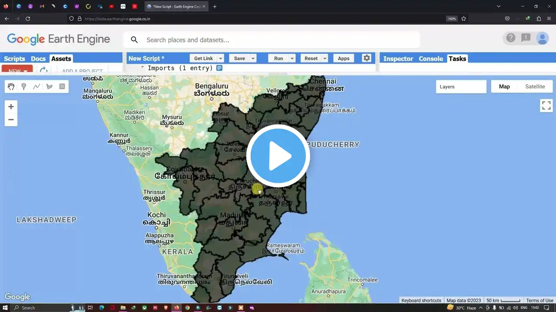
Task: Click the Get Link button
Action: coord(203,58)
